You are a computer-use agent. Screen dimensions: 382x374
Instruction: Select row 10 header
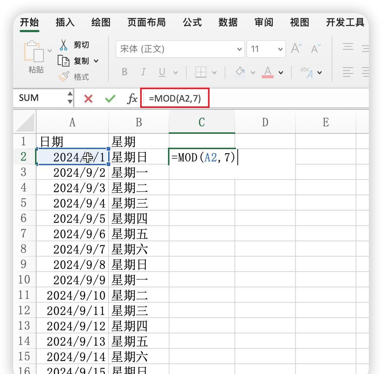click(24, 279)
